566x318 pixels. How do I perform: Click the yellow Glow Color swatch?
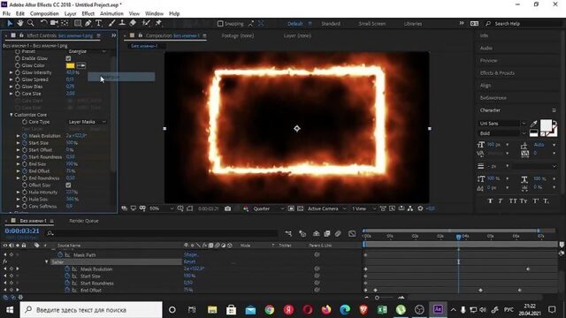pos(70,65)
